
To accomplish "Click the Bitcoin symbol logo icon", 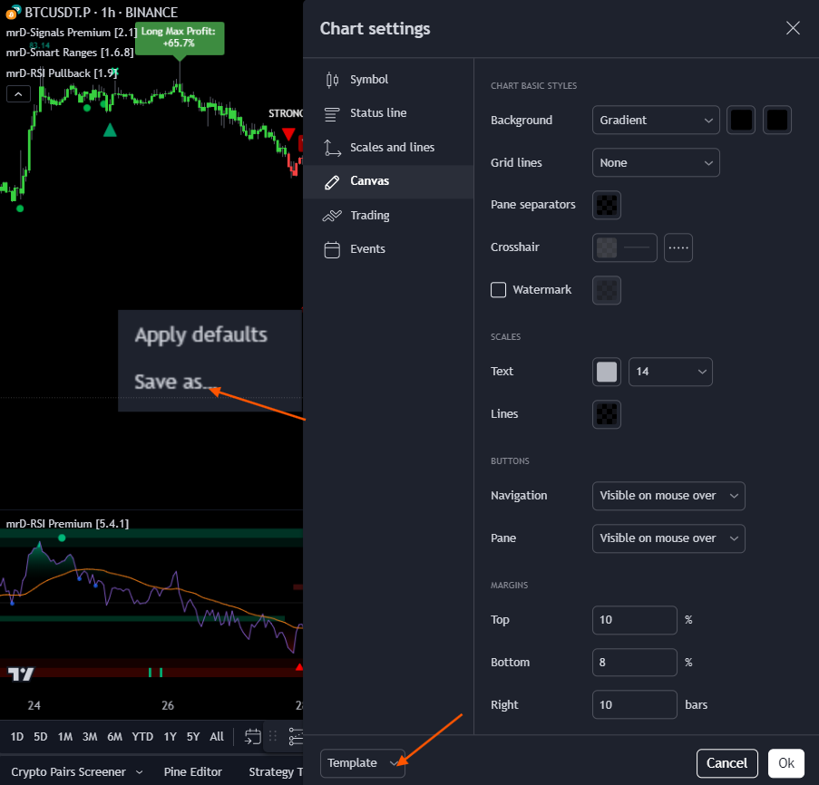I will [13, 12].
